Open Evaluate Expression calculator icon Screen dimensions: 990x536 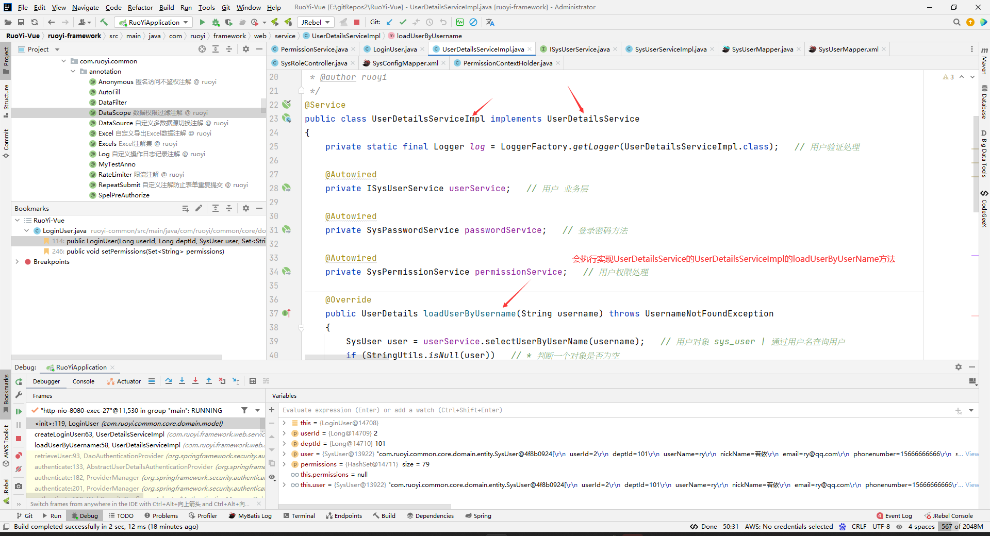[253, 381]
